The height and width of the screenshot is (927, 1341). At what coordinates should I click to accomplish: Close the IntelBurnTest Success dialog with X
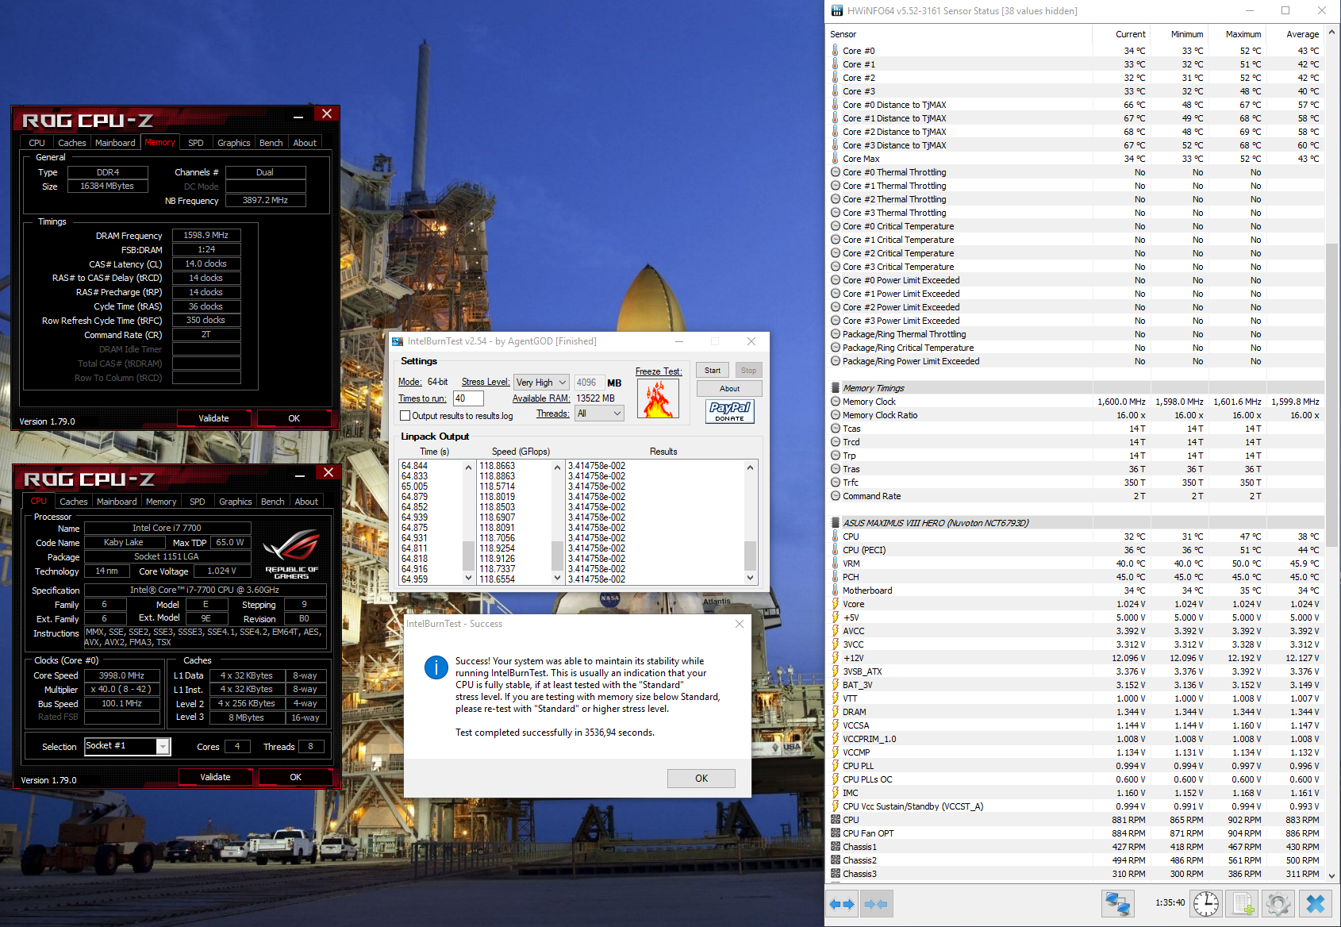click(740, 624)
